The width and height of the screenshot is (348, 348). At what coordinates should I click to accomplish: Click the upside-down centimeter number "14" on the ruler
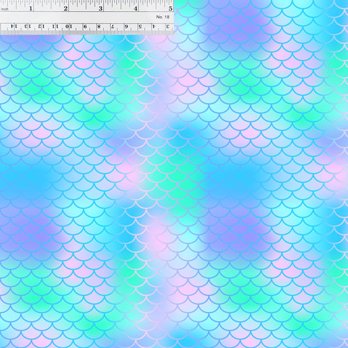15,26
